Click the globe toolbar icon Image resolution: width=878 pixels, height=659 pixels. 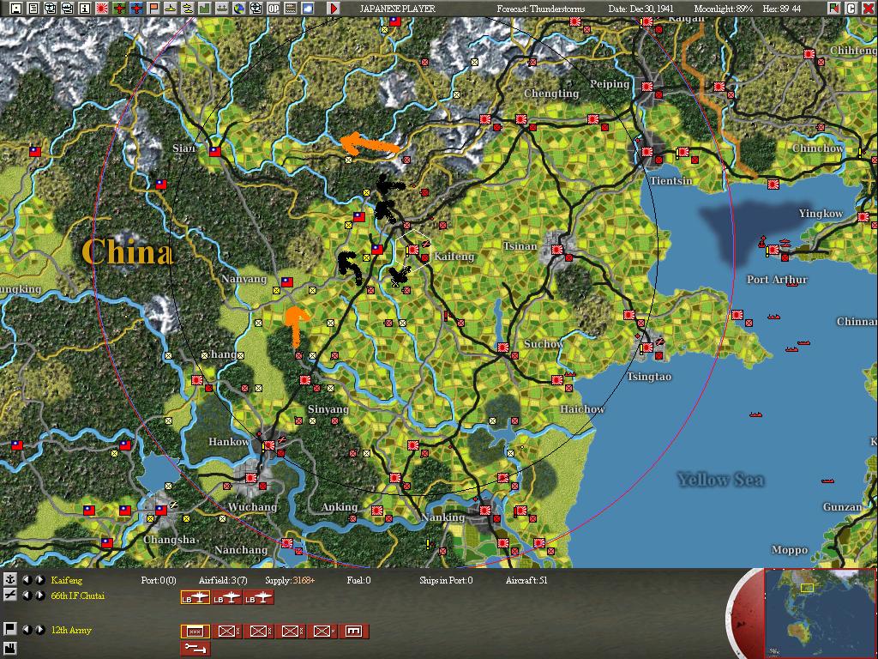238,8
